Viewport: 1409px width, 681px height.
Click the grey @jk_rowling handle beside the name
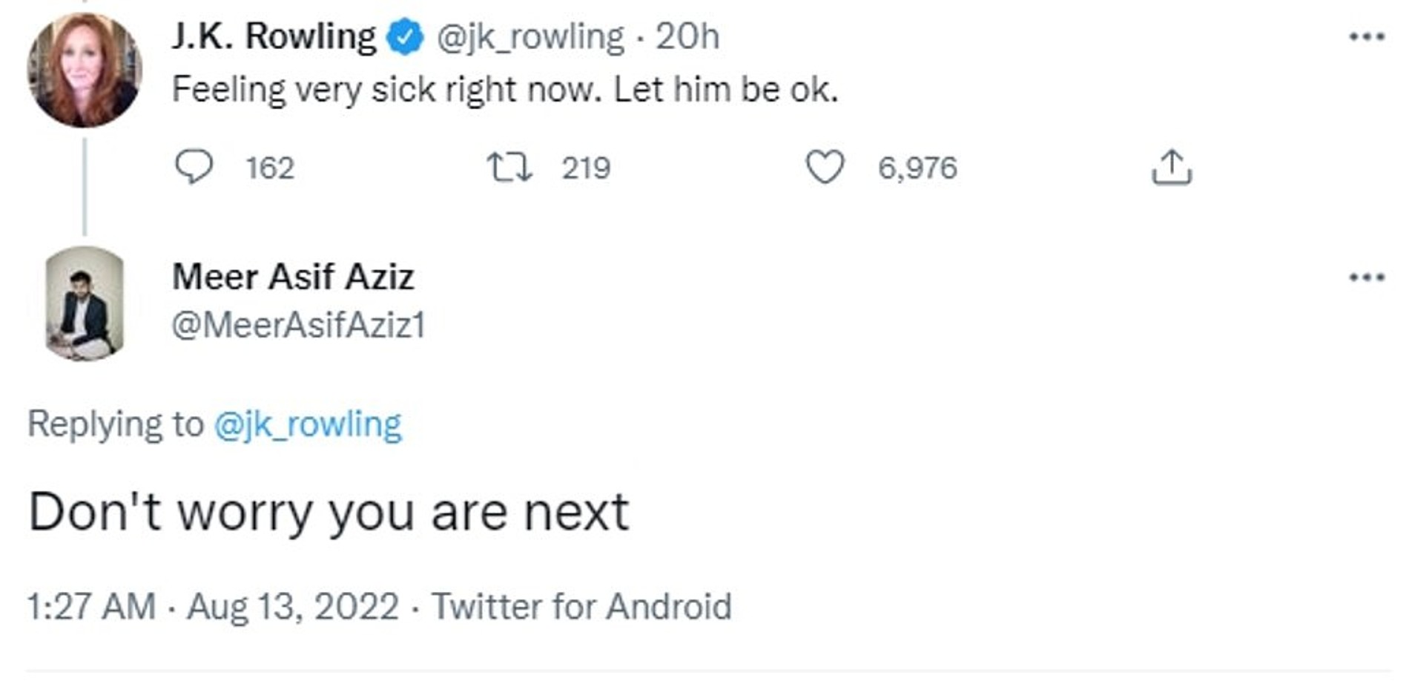(530, 36)
